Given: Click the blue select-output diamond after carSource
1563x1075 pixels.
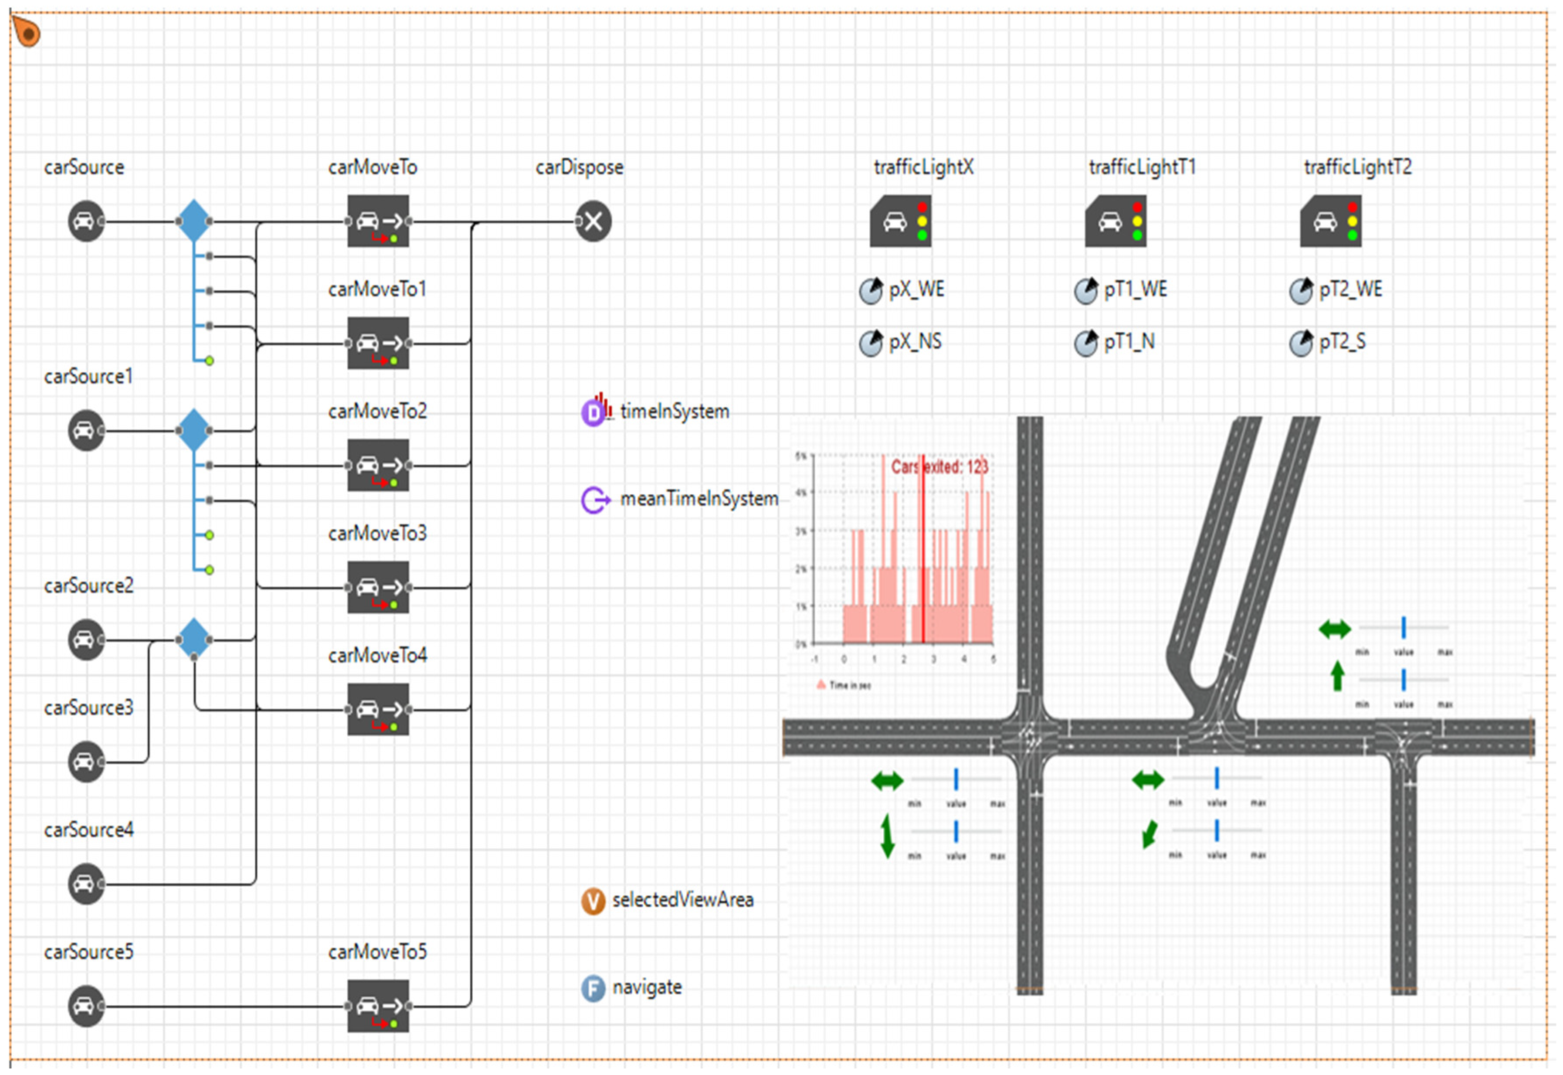Looking at the screenshot, I should (194, 221).
